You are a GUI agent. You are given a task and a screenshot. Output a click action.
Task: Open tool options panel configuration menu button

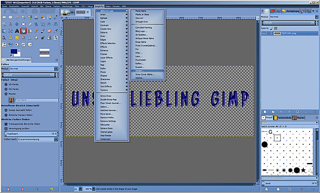click(x=57, y=60)
